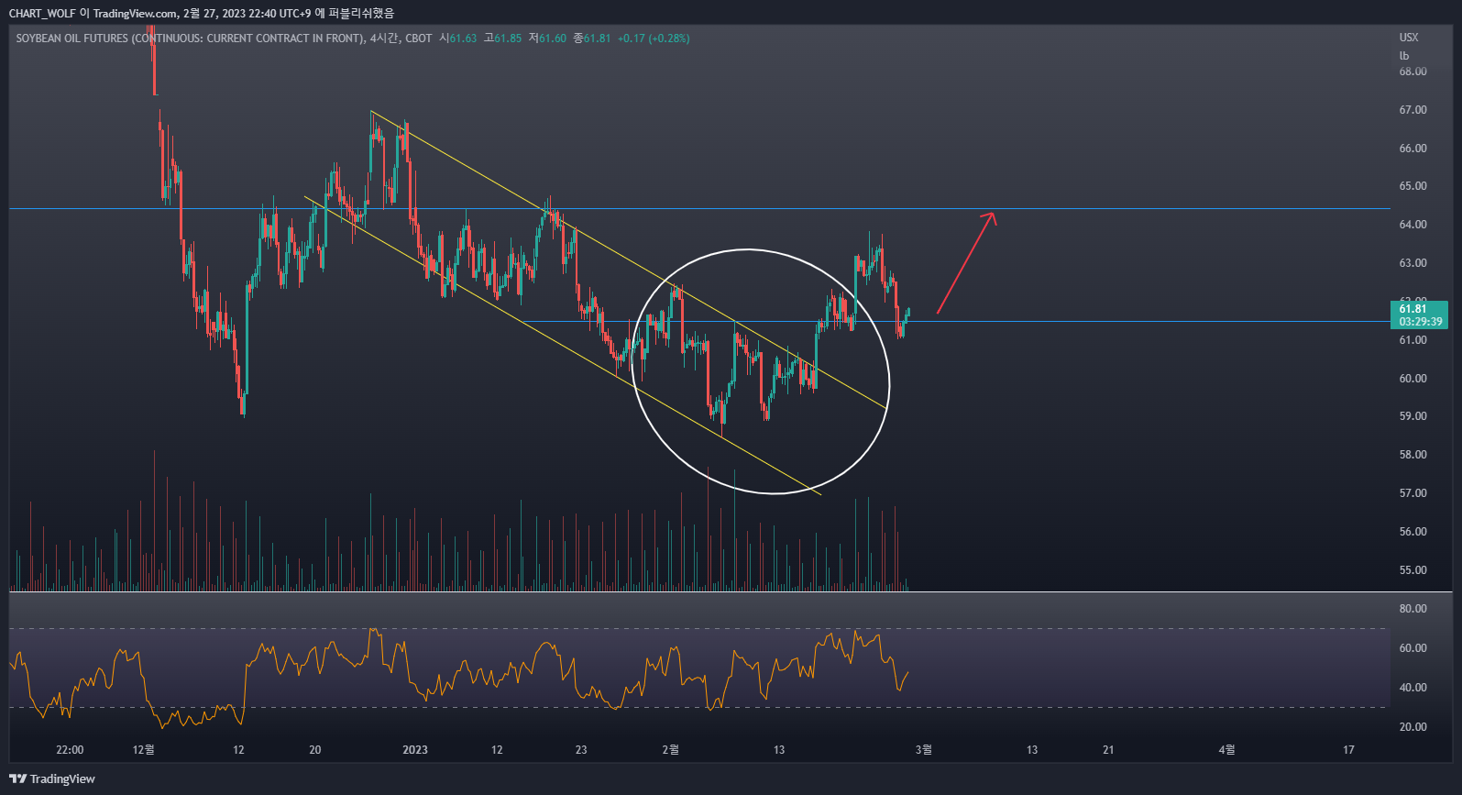Click the CHART_WOLF author name in header

pos(42,13)
